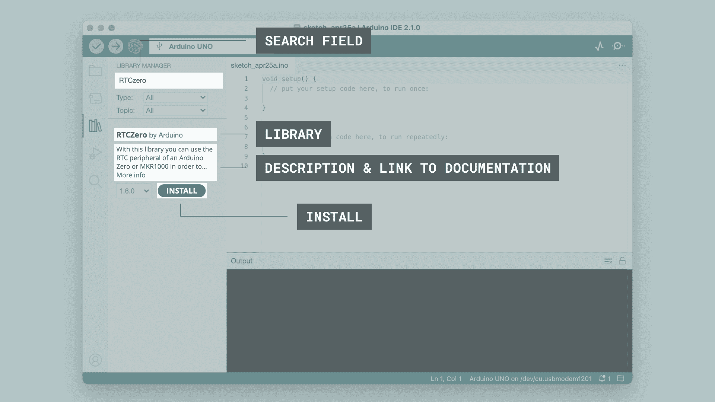The height and width of the screenshot is (402, 715).
Task: Open the Serial Plotter icon
Action: [x=599, y=46]
